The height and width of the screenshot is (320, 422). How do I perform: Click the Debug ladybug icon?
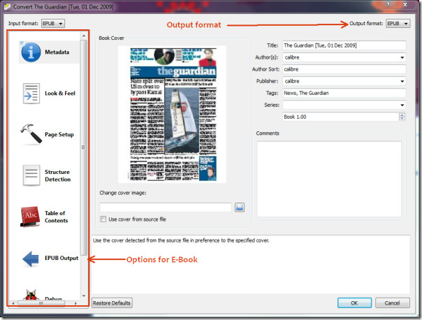(x=31, y=295)
